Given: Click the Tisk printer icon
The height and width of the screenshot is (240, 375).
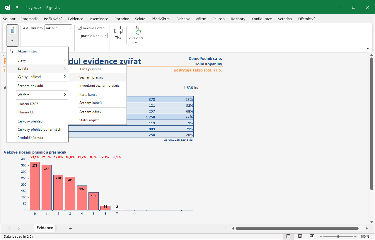Looking at the screenshot, I should point(118,30).
